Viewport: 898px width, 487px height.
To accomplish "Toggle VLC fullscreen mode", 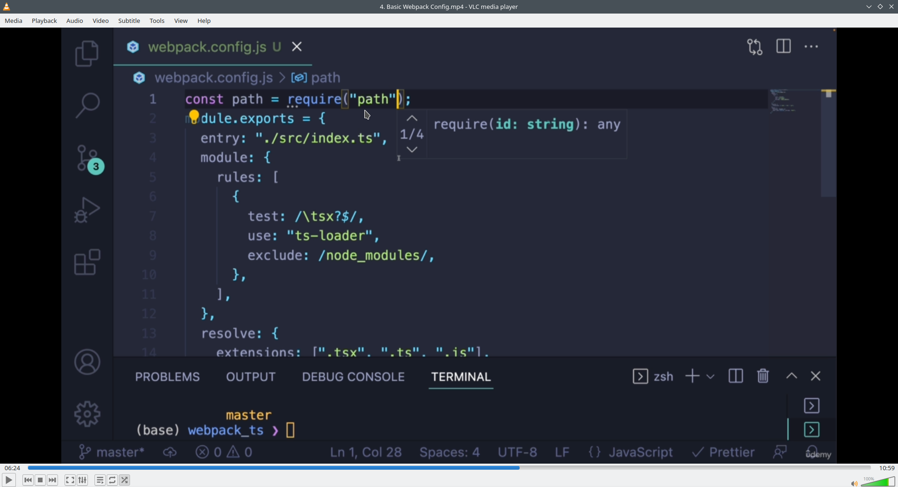I will 70,480.
